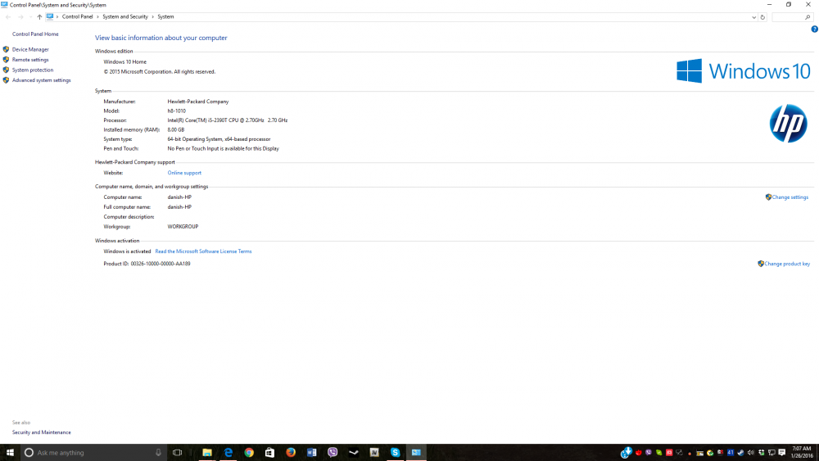
Task: Click the Forward navigation arrow
Action: click(20, 16)
